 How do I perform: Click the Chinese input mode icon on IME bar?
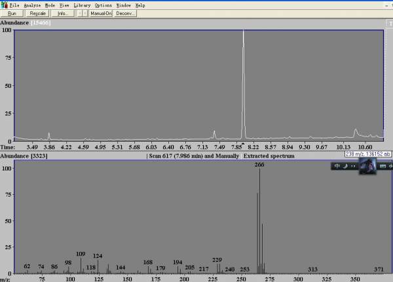coord(337,166)
